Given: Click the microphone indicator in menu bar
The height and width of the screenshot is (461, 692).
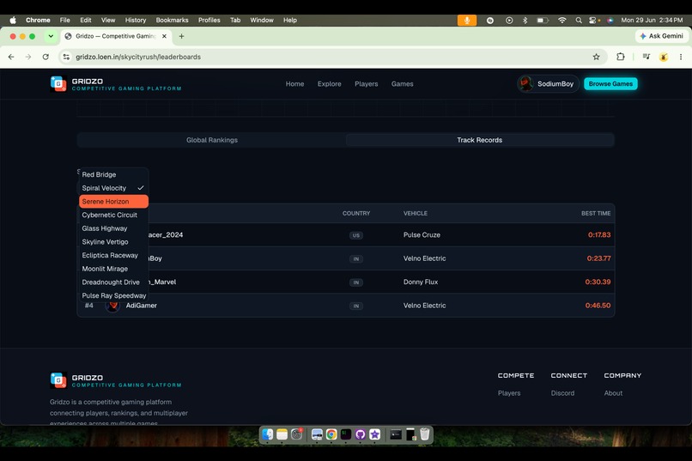Looking at the screenshot, I should pyautogui.click(x=467, y=21).
